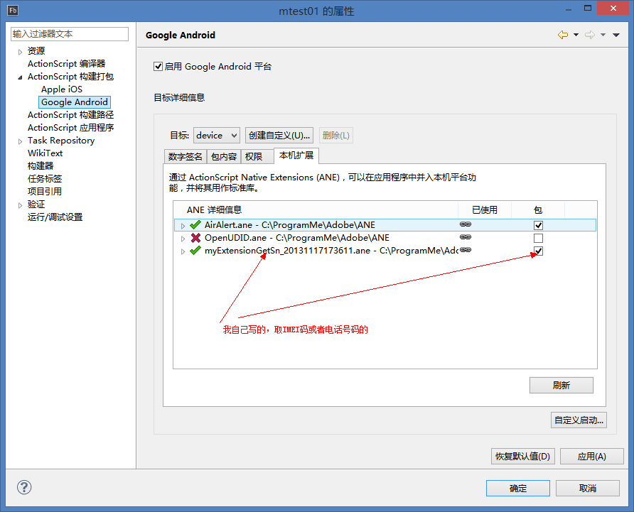Select the OpenUDID.ane row text
The width and height of the screenshot is (634, 512).
pyautogui.click(x=297, y=238)
